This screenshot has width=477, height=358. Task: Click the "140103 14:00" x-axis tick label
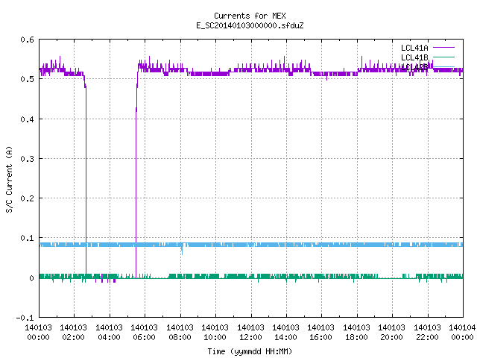point(285,333)
